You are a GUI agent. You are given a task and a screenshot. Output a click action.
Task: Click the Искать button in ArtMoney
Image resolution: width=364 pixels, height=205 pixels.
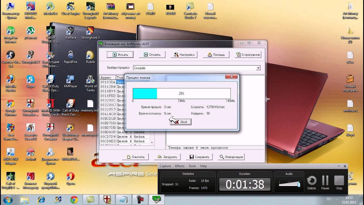(121, 54)
